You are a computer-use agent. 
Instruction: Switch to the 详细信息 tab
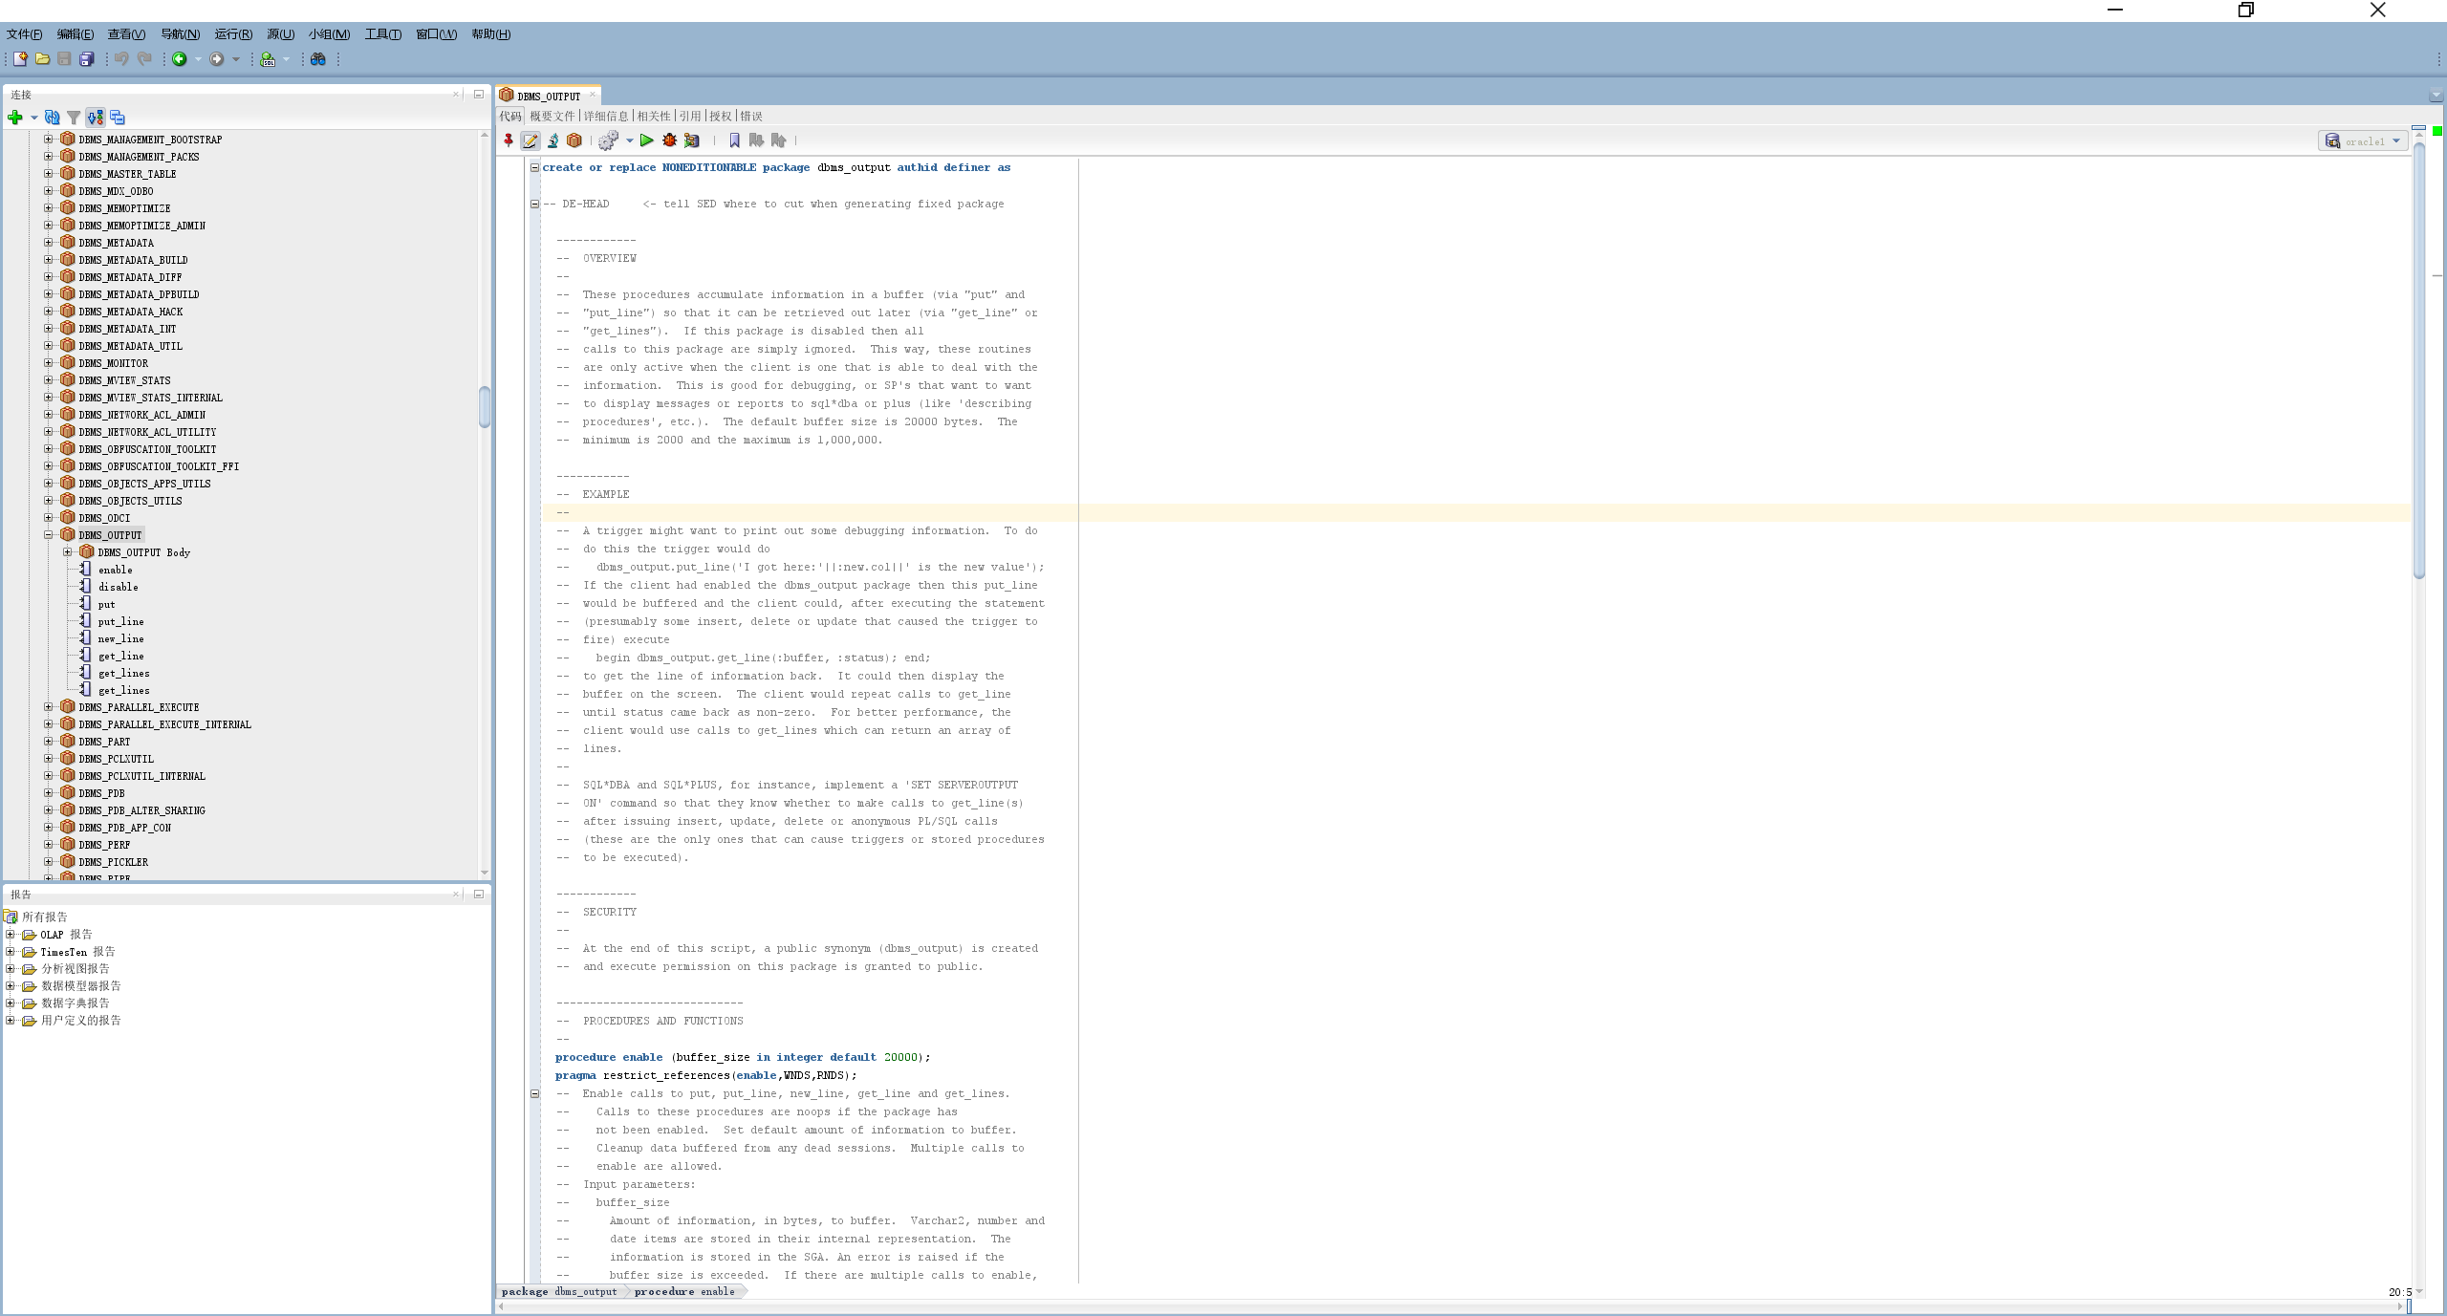(606, 117)
